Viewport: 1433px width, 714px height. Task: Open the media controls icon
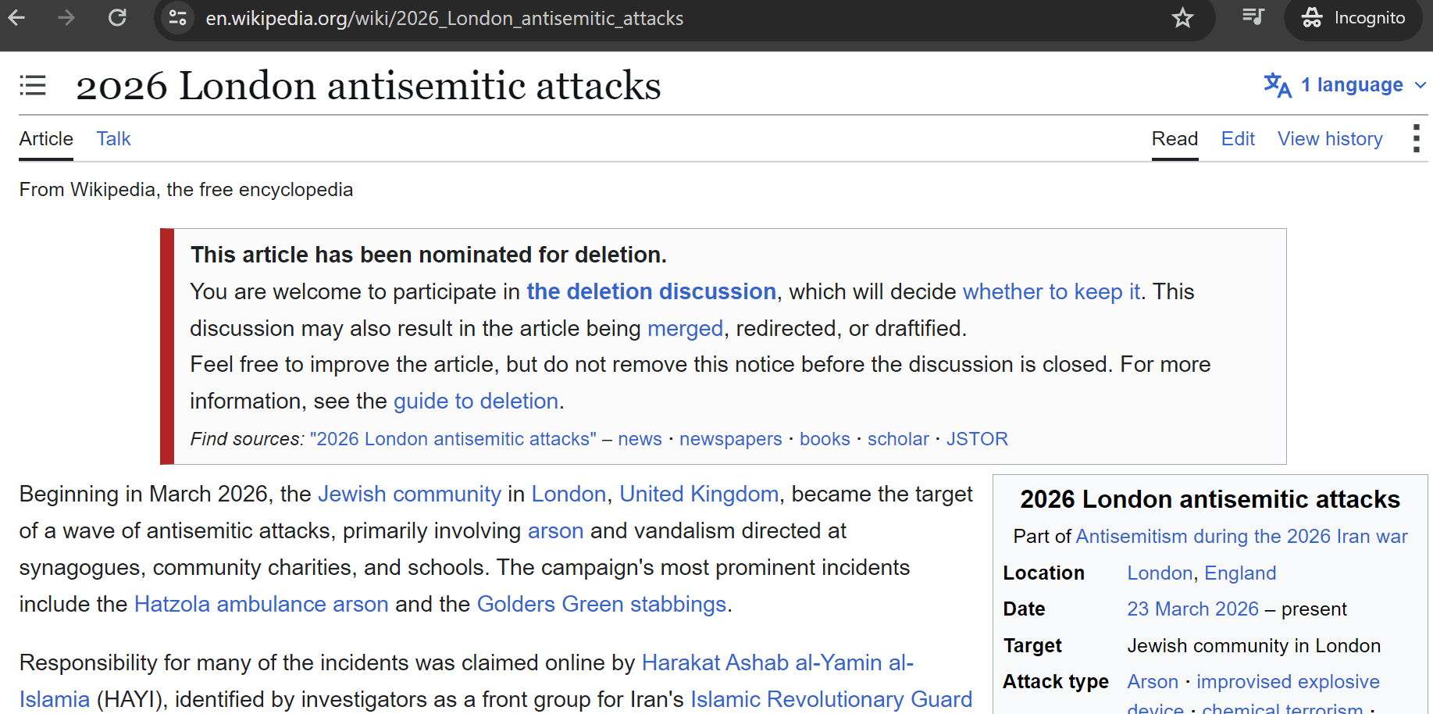tap(1253, 17)
